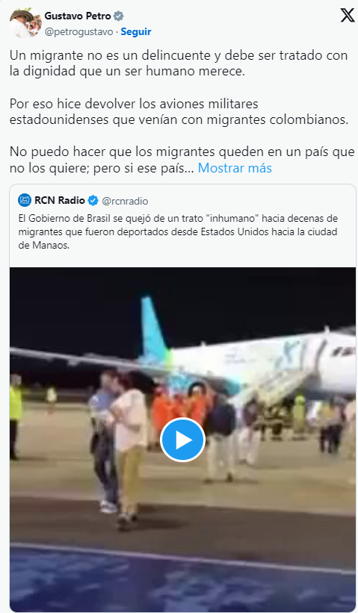Click Gustavo Petro's verified badge
The image size is (358, 613).
click(119, 16)
